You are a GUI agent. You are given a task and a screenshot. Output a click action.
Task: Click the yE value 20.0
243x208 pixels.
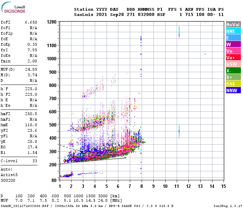coord(32,141)
